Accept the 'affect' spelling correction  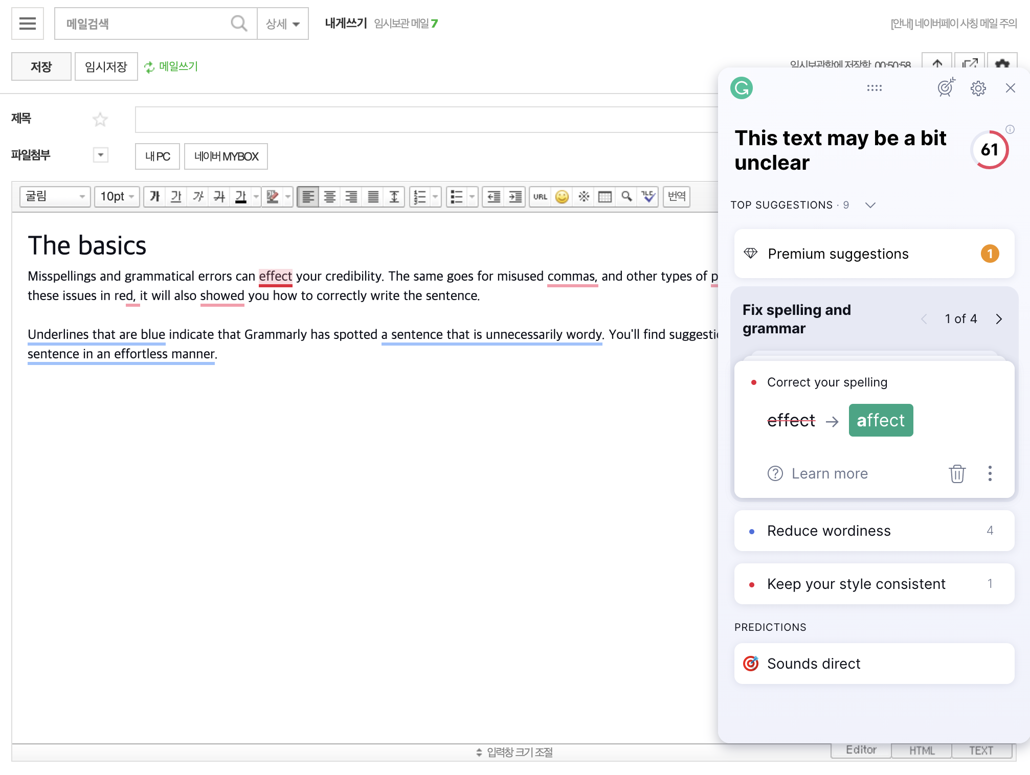(x=880, y=420)
